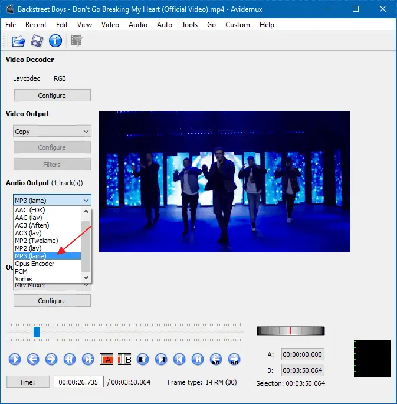397x404 pixels.
Task: Jump backward 60 seconds
Action: point(216,359)
